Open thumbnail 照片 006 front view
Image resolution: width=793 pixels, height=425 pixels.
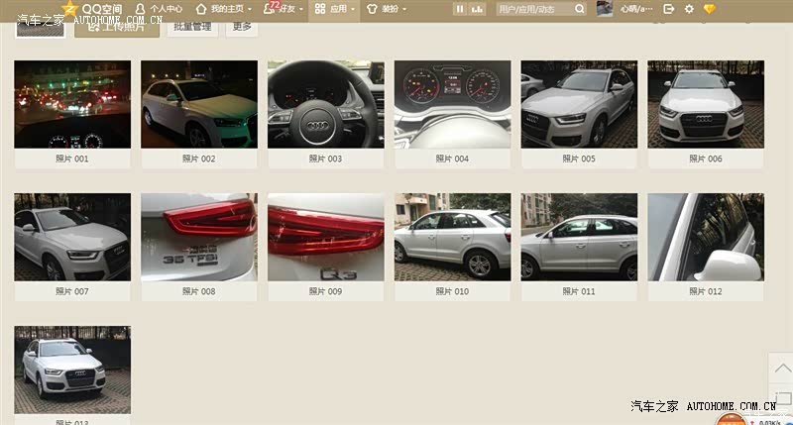coord(705,104)
